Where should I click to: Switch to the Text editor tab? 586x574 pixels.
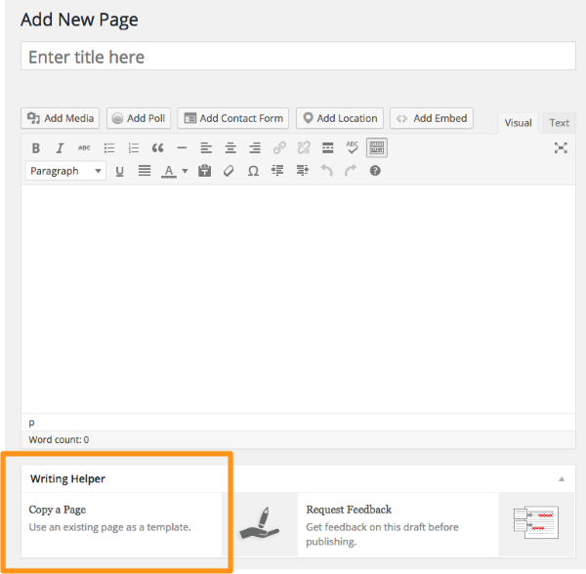pyautogui.click(x=559, y=123)
